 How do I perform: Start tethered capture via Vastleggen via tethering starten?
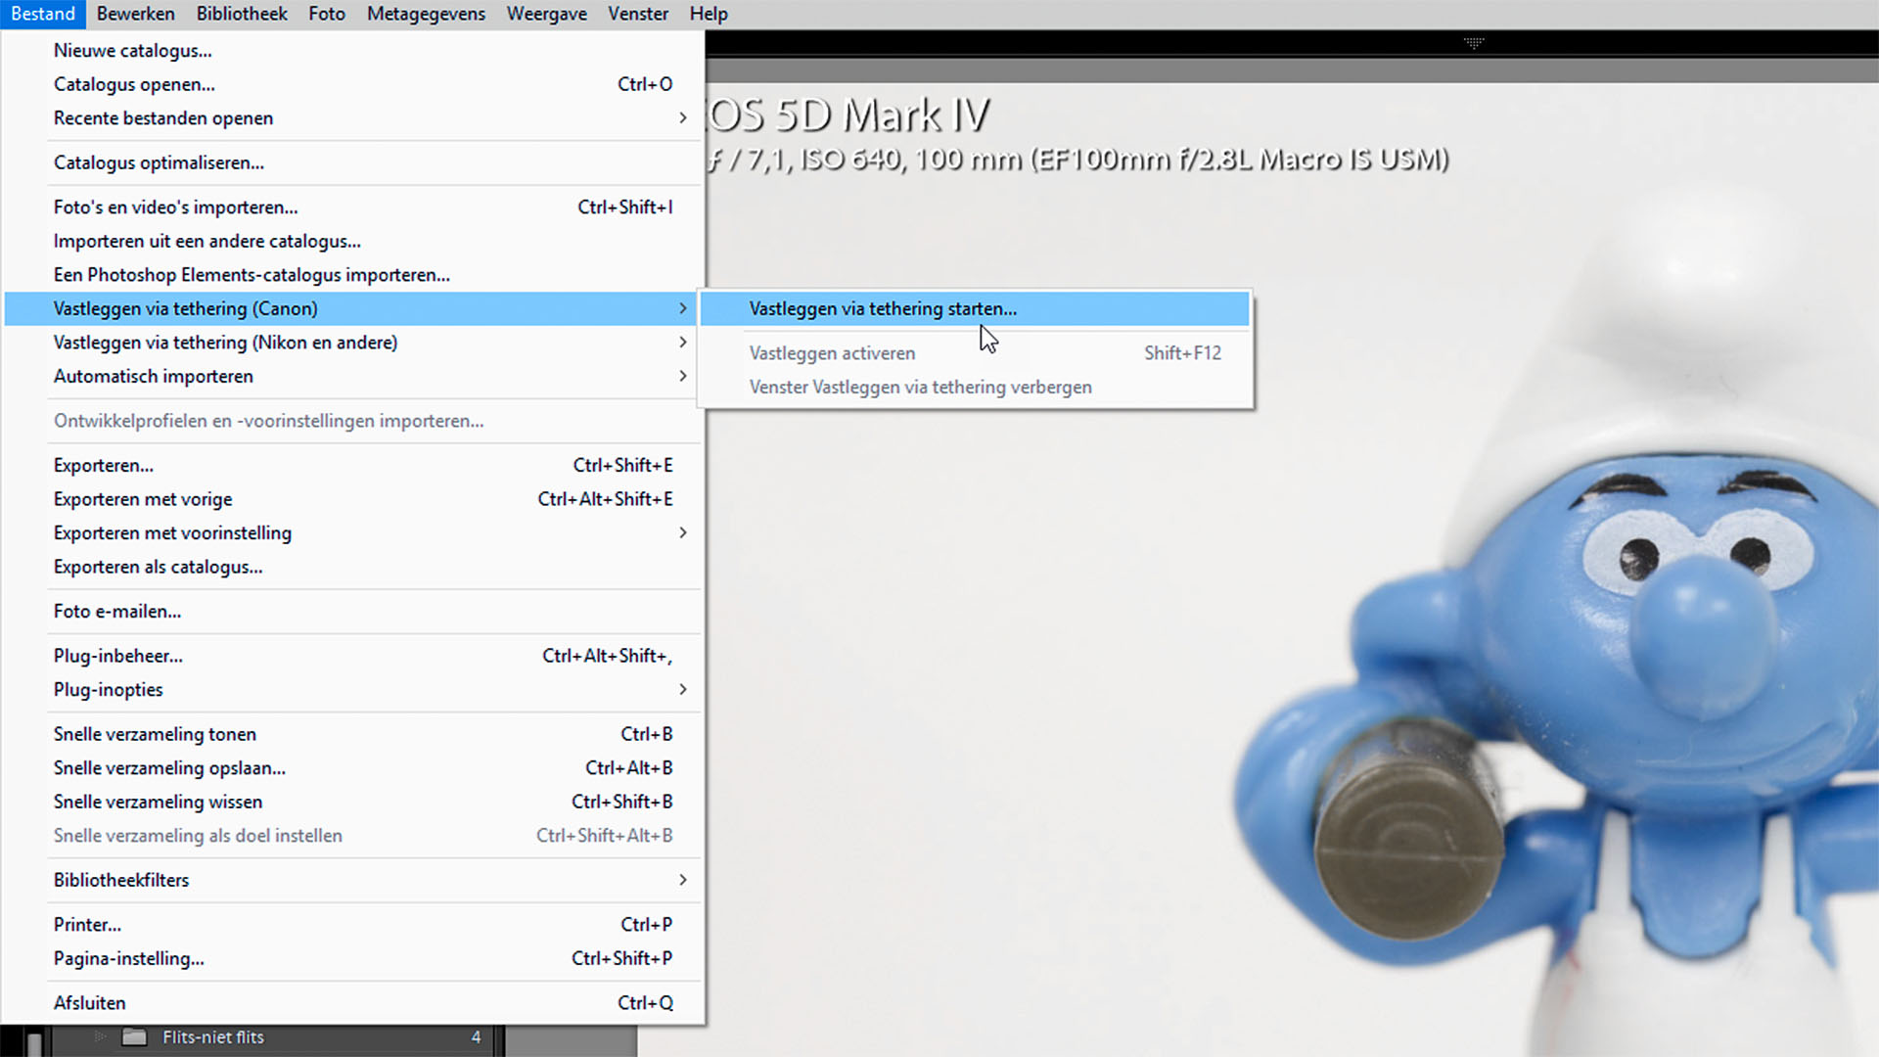click(x=883, y=309)
